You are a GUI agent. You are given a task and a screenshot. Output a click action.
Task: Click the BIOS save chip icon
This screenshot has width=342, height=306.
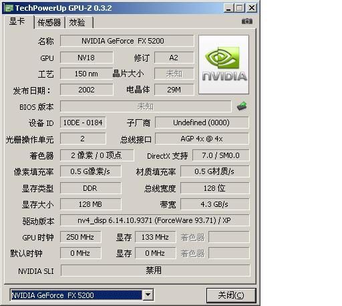(x=242, y=106)
